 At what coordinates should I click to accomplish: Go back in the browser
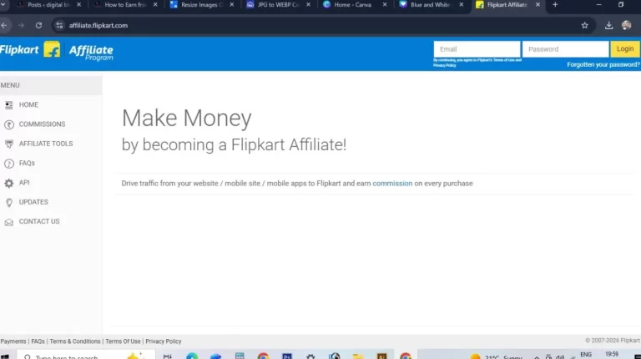pos(4,25)
